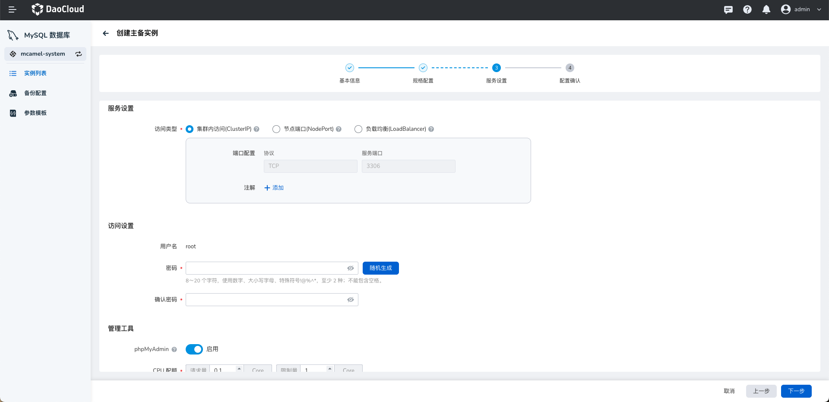
Task: Click the workspace switch icon next to mcamel-system
Action: click(x=79, y=54)
